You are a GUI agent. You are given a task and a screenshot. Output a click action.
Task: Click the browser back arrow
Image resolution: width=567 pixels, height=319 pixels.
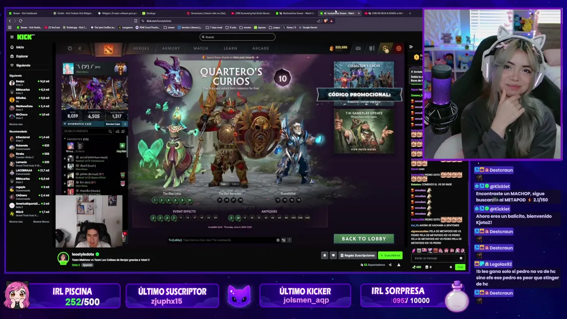[10, 21]
